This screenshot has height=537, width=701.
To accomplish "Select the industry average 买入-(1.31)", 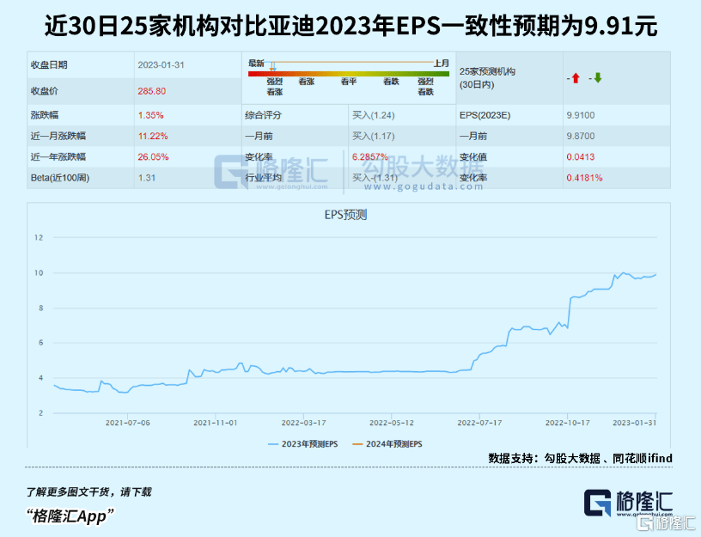I will click(375, 178).
